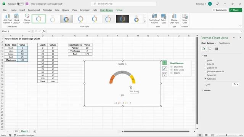The image size is (244, 137).
Task: Expand the Chart Styles gallery more arrow
Action: pyautogui.click(x=145, y=22)
